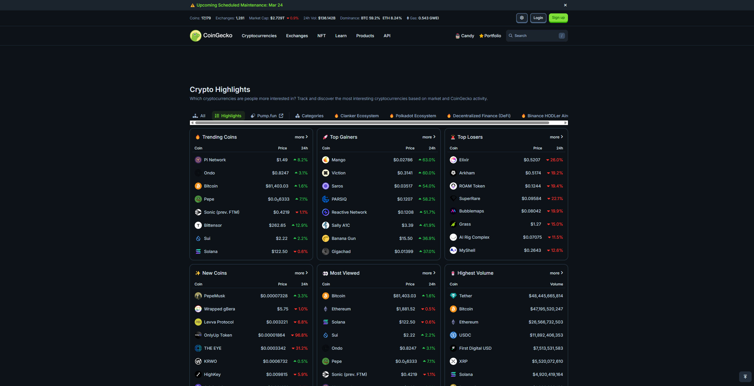The width and height of the screenshot is (754, 386).
Task: Click the Bubblemaps coin icon
Action: point(453,211)
